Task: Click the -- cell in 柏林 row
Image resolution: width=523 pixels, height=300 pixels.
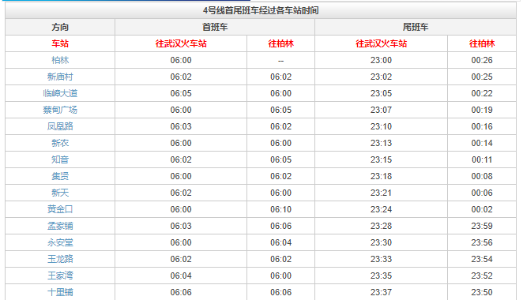Action: click(280, 61)
